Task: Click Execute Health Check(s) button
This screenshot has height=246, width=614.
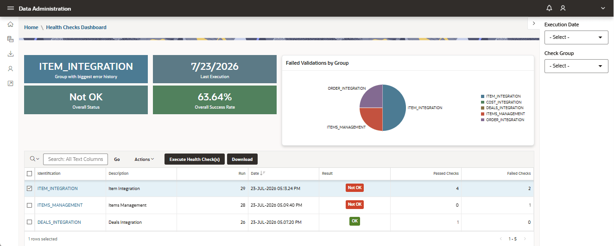Action: (195, 159)
